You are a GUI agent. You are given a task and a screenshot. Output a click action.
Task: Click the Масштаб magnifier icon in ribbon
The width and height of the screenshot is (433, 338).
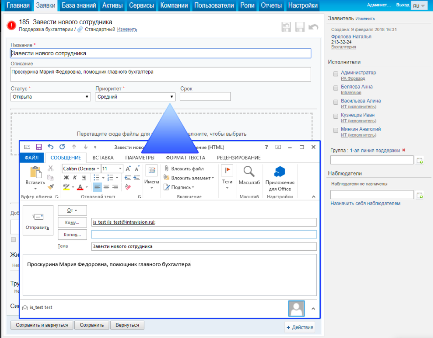[x=249, y=172]
